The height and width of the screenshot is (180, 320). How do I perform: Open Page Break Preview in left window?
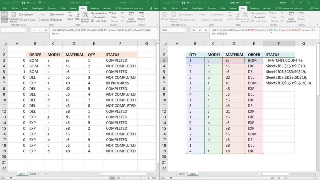13,17
